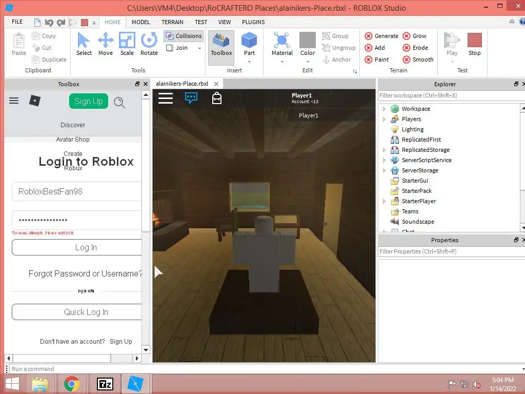This screenshot has width=525, height=394.
Task: Open Forgot Password or Username link
Action: click(85, 274)
